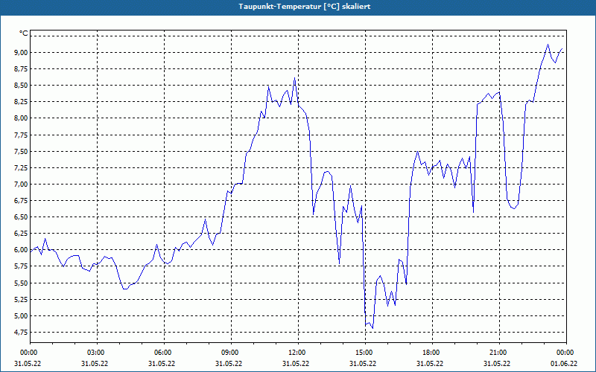Select the 31.05.22 date under 21:00

[x=497, y=364]
